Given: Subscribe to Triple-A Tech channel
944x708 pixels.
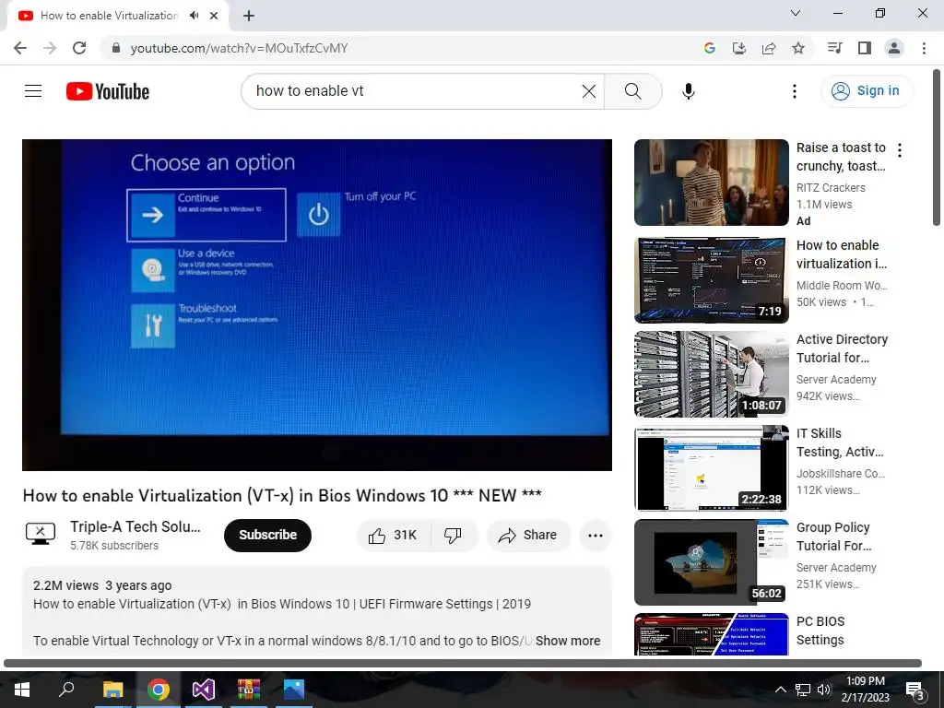Looking at the screenshot, I should pos(268,535).
